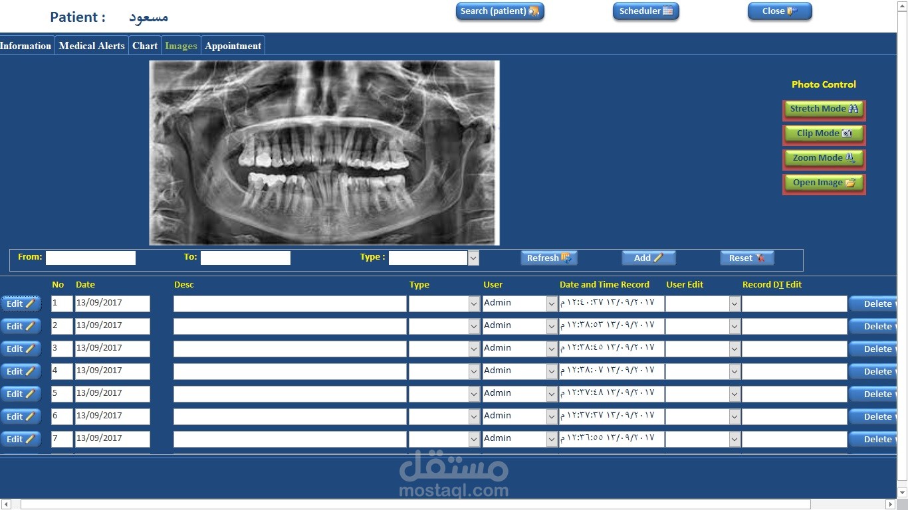908x510 pixels.
Task: Open the Scheduler
Action: 645,11
